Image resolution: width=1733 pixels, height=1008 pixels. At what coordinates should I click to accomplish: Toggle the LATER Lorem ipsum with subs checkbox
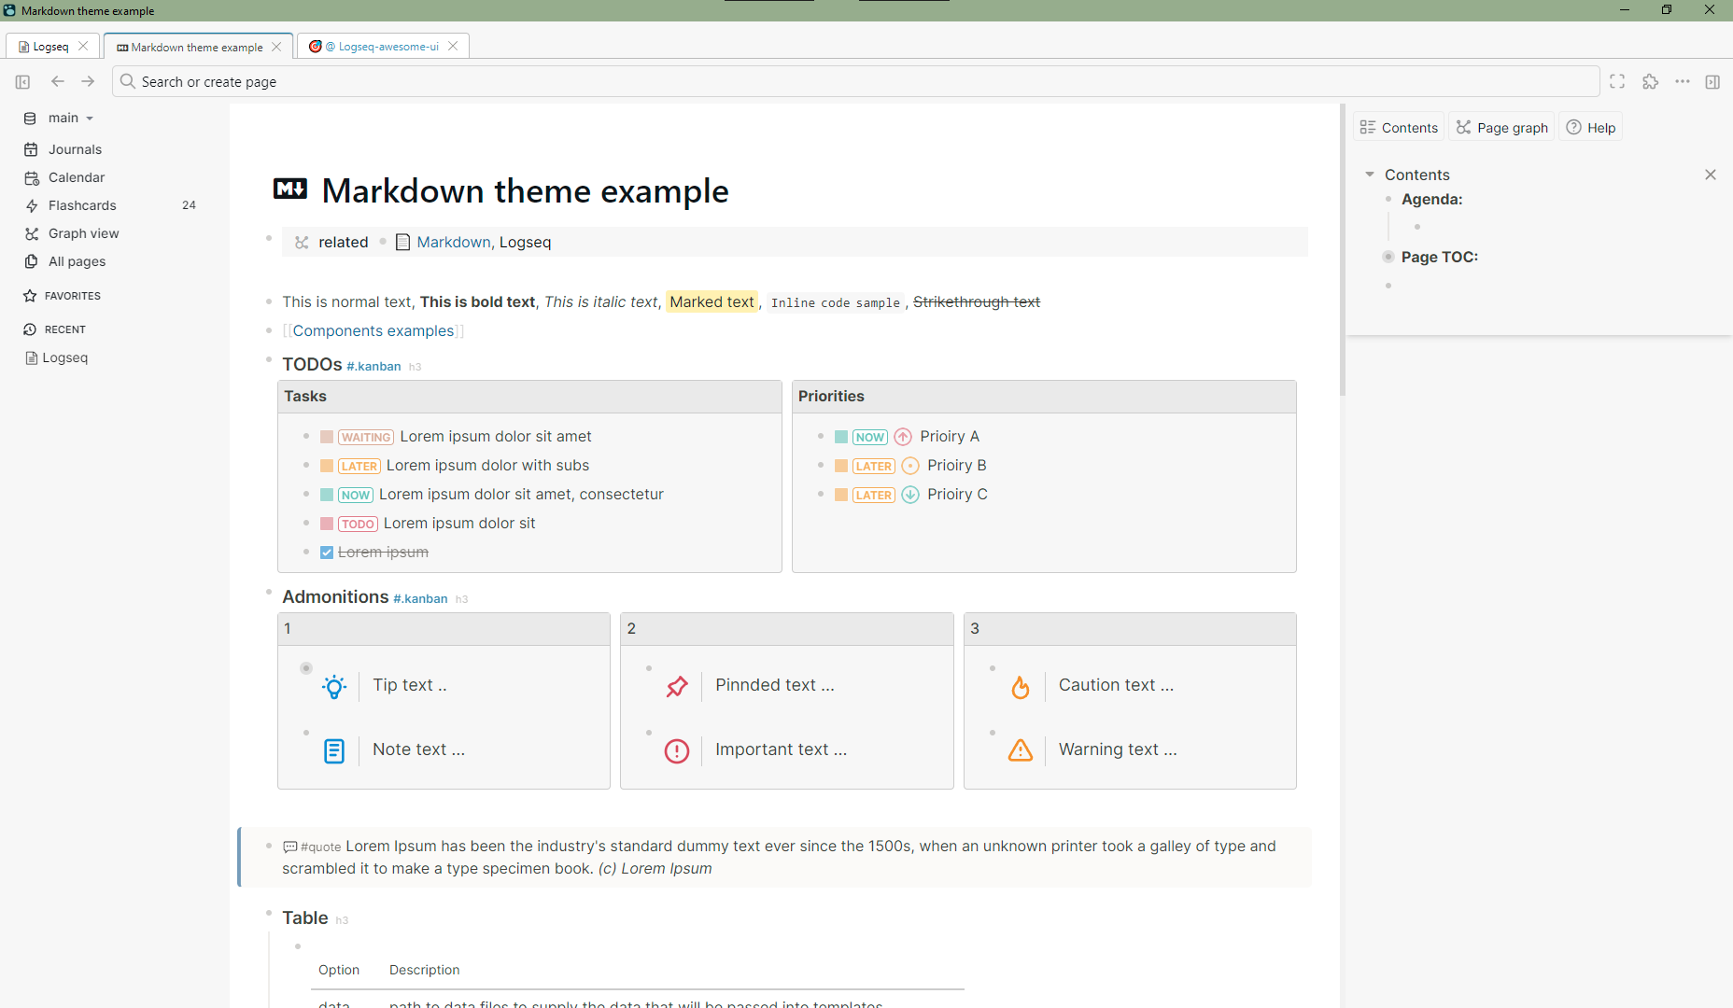tap(327, 466)
